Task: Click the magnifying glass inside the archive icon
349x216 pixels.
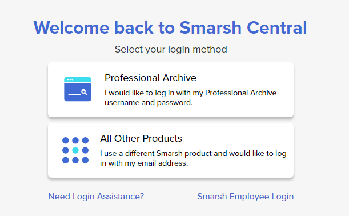Action: [84, 92]
